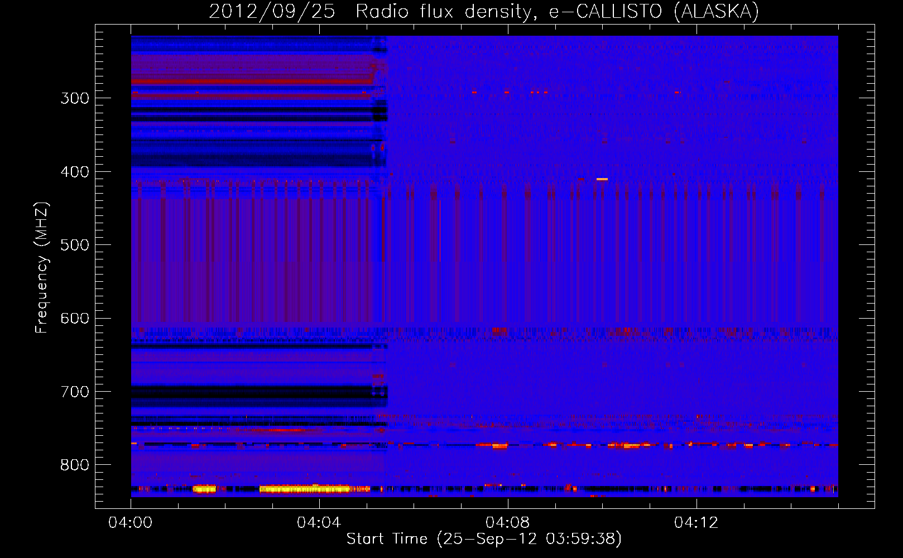Click the 04:00 time tick label
This screenshot has width=903, height=558.
point(131,523)
